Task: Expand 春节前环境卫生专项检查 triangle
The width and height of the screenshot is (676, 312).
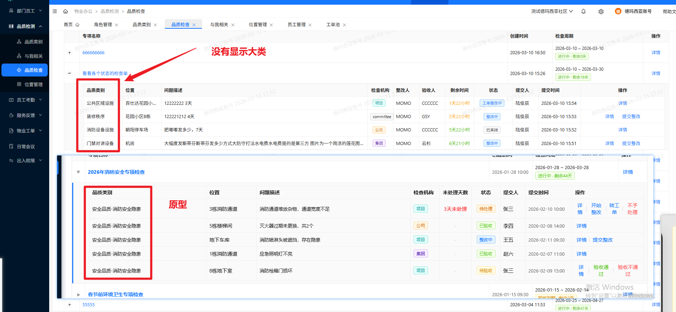Action: click(78, 294)
